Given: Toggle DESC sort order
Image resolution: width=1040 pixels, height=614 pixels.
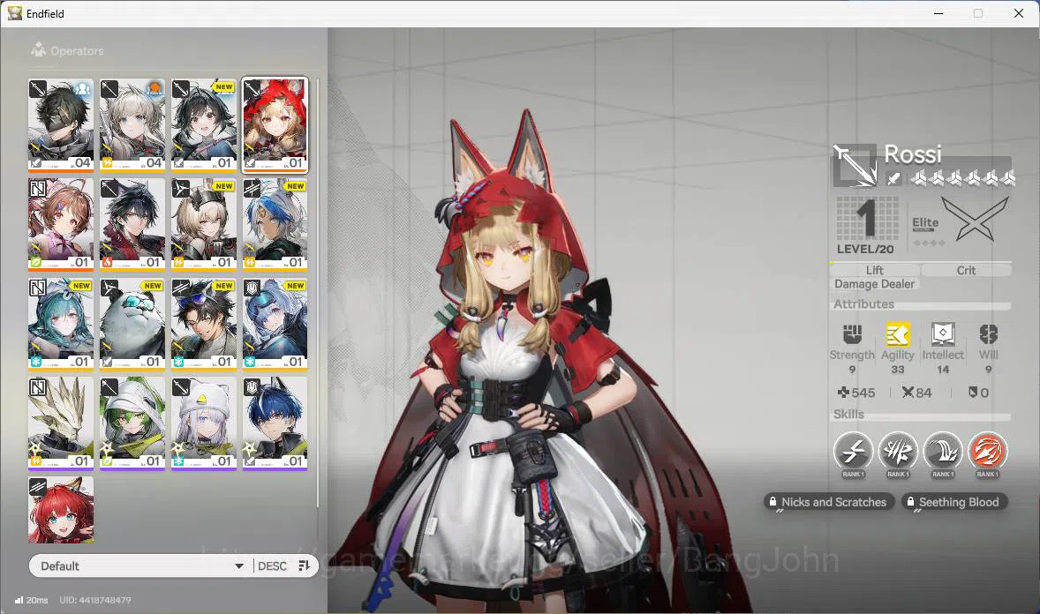Looking at the screenshot, I should [272, 566].
